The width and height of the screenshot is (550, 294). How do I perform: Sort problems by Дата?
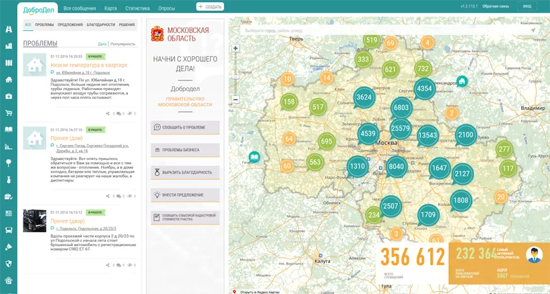click(x=102, y=44)
